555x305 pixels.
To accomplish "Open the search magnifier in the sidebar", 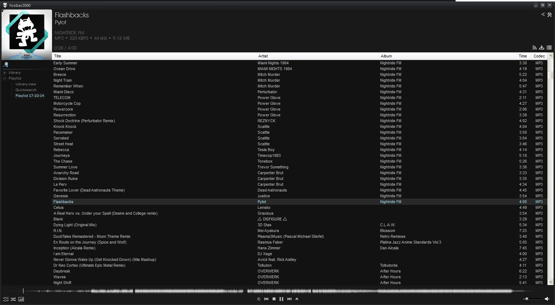I will point(6,65).
